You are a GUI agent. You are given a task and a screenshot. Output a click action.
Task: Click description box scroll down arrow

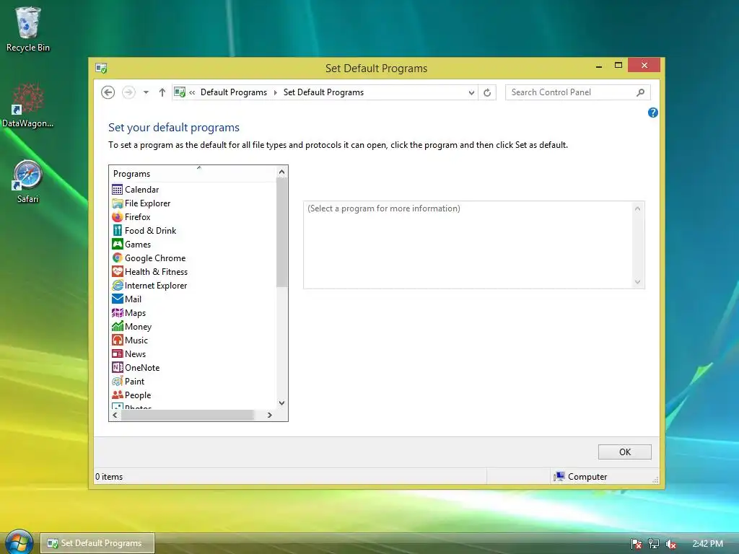[x=638, y=282]
